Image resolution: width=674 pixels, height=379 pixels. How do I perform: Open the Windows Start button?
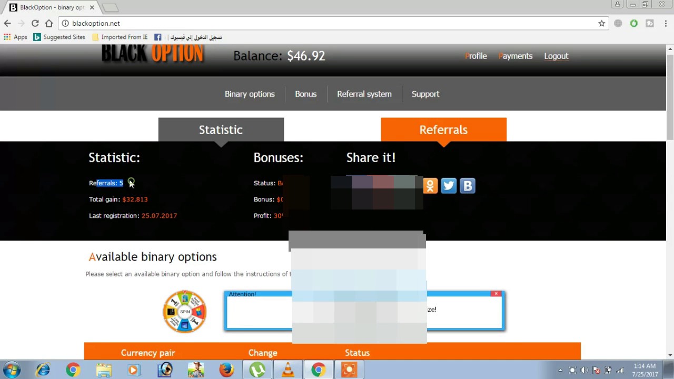pyautogui.click(x=12, y=370)
